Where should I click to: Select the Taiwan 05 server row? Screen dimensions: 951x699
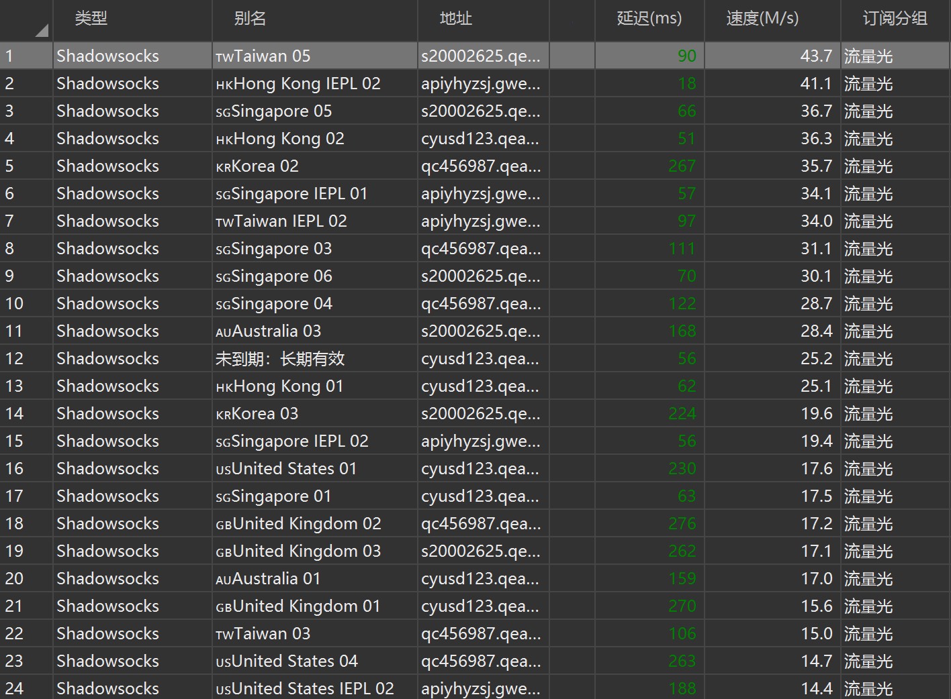coord(263,56)
